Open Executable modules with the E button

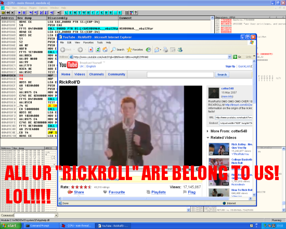[x=71, y=12]
